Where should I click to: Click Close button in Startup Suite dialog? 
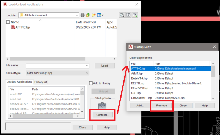coord(183,105)
